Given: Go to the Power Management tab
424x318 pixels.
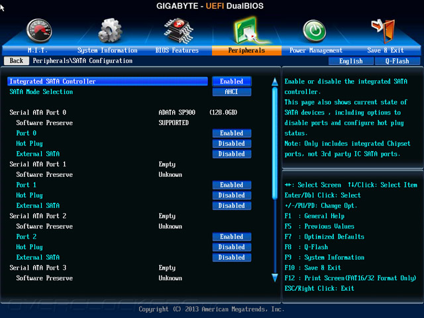Looking at the screenshot, I should click(x=316, y=50).
